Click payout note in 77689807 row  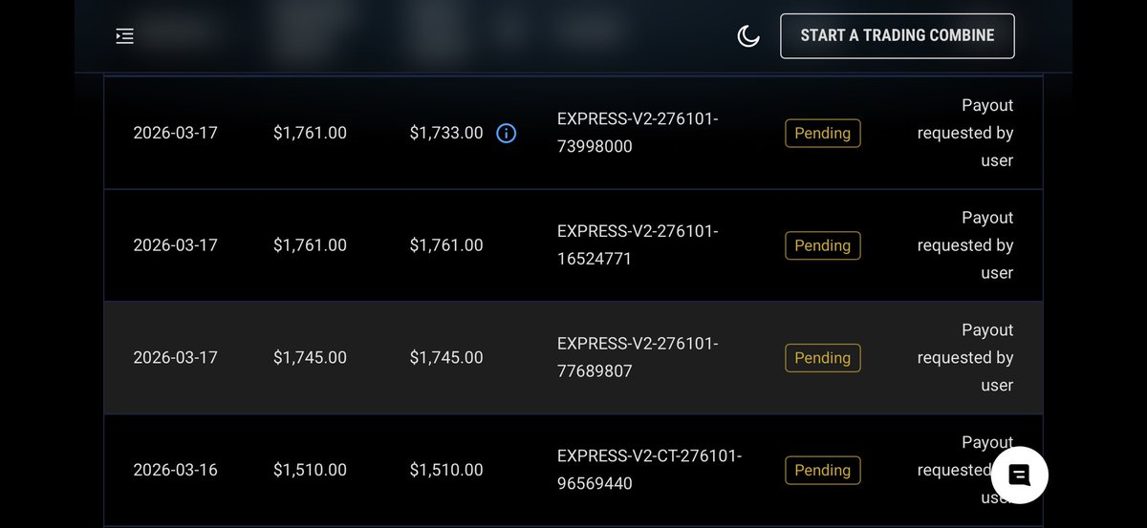click(x=965, y=358)
